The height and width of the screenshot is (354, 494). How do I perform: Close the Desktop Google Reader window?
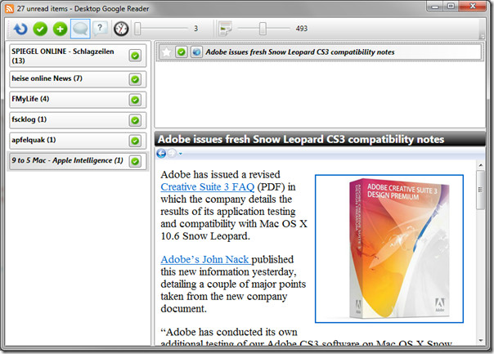pyautogui.click(x=472, y=6)
